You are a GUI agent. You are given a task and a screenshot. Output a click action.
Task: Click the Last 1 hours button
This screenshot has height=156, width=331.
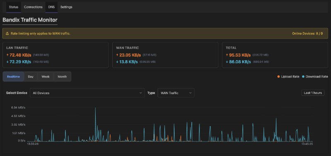click(313, 93)
